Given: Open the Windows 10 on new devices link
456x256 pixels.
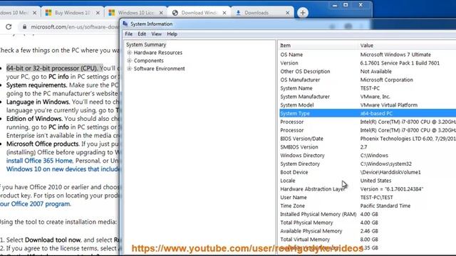Looking at the screenshot, I should pos(63,169).
